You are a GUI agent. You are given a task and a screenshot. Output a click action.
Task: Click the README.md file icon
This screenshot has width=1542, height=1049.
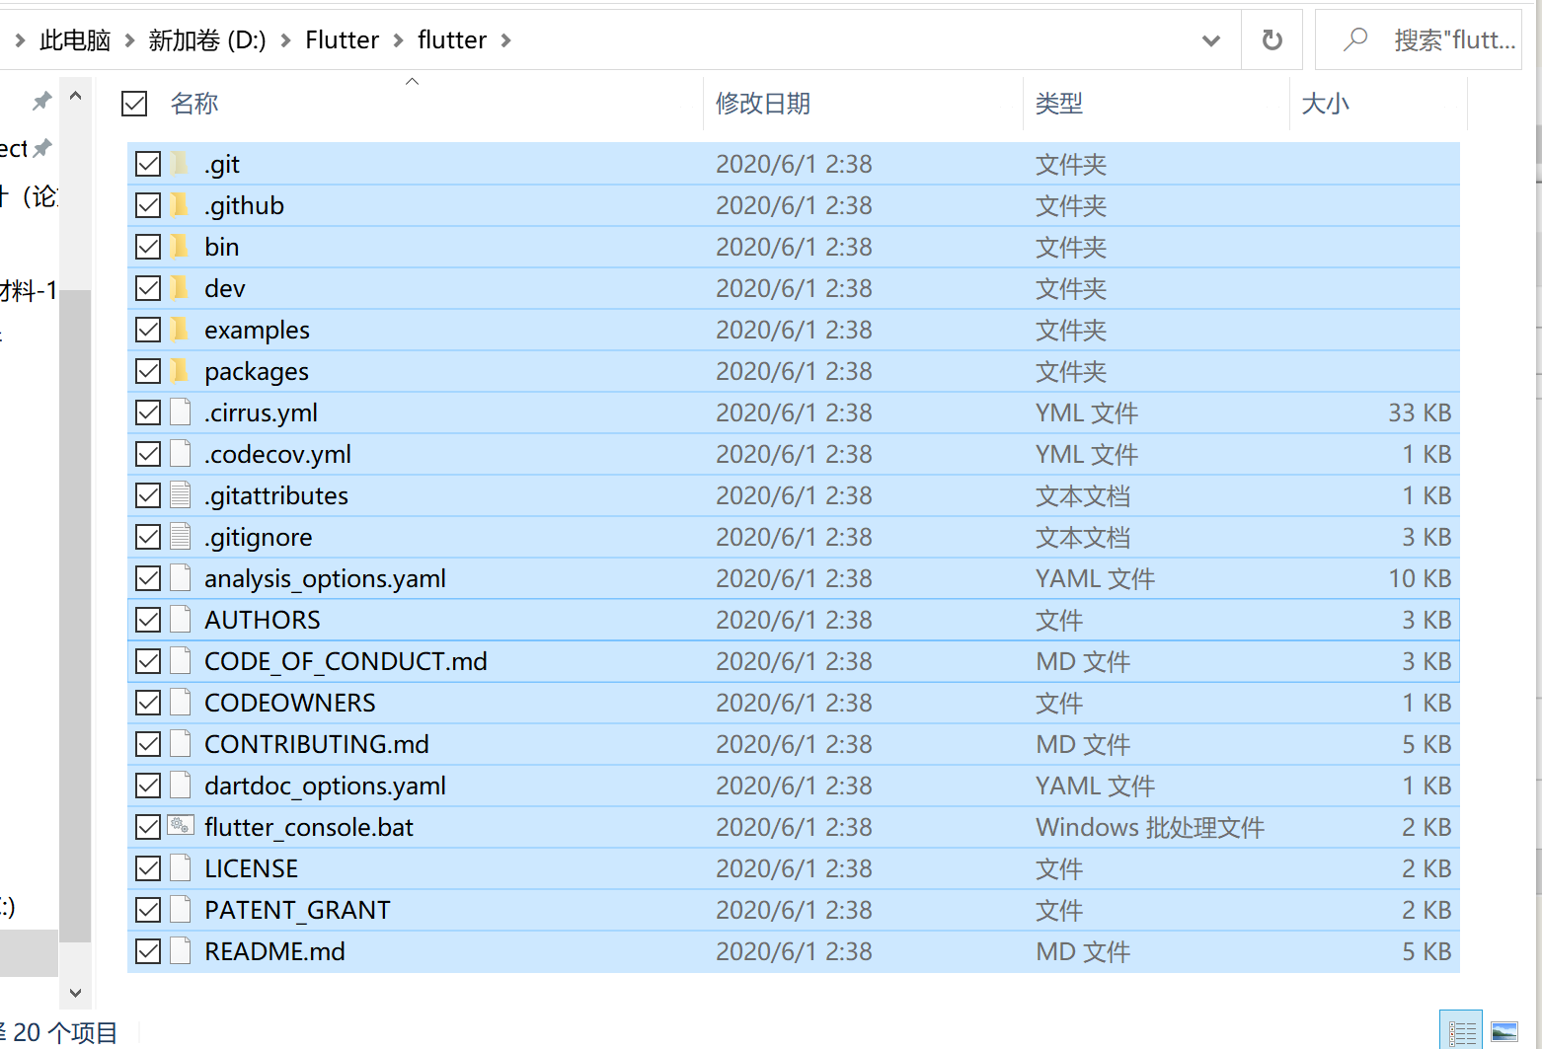coord(180,951)
